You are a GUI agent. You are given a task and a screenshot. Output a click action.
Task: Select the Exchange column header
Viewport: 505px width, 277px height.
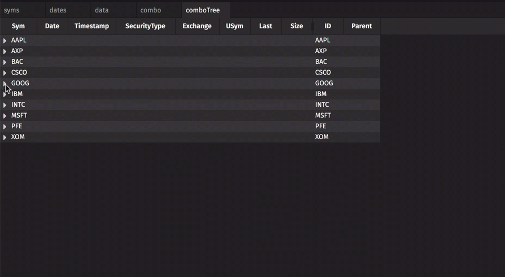(x=197, y=26)
